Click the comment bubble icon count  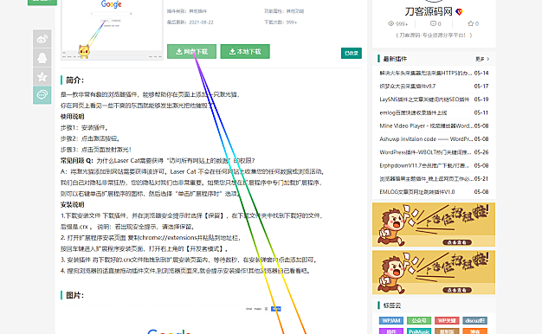(433, 24)
